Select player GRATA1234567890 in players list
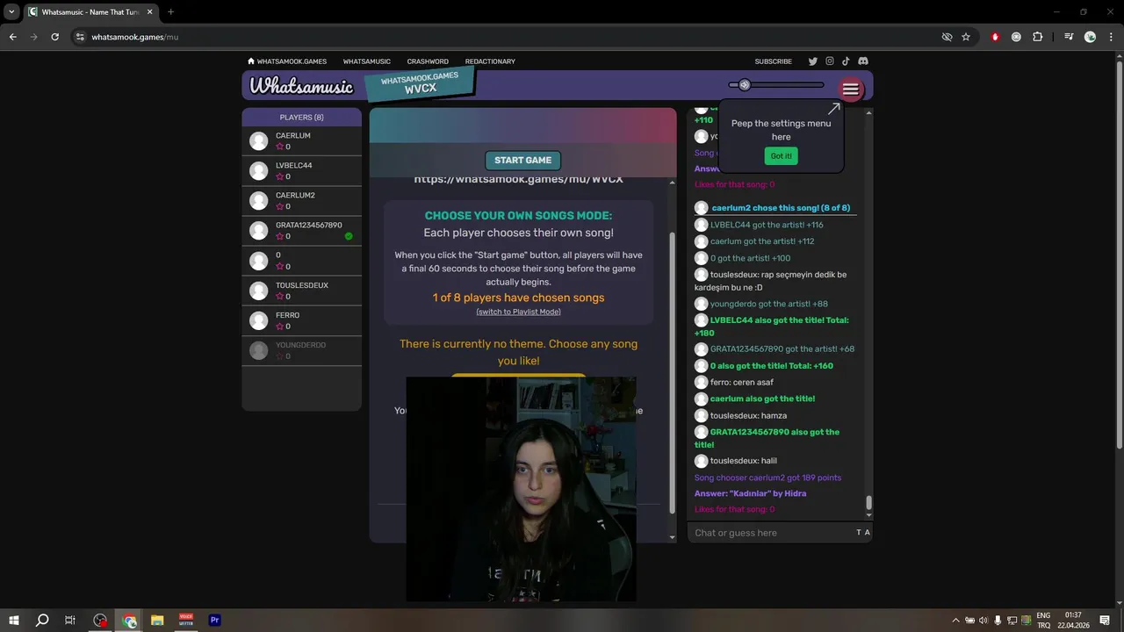This screenshot has height=632, width=1124. pyautogui.click(x=301, y=231)
